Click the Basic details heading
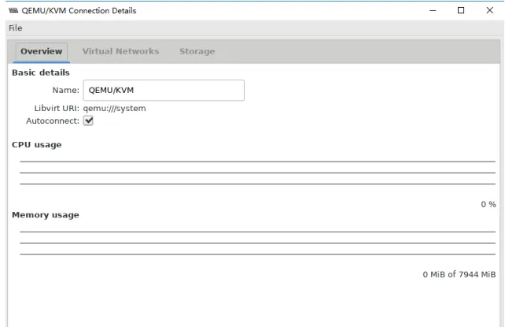 [x=41, y=72]
